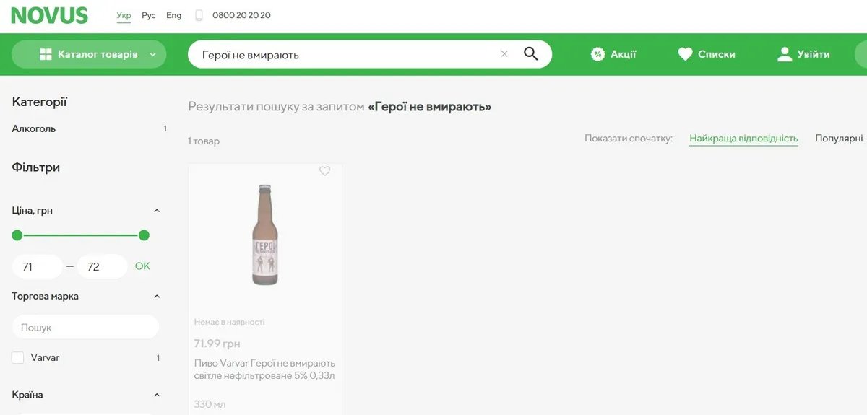Sort results by Популярні
Viewport: 867px width, 415px height.
(839, 139)
